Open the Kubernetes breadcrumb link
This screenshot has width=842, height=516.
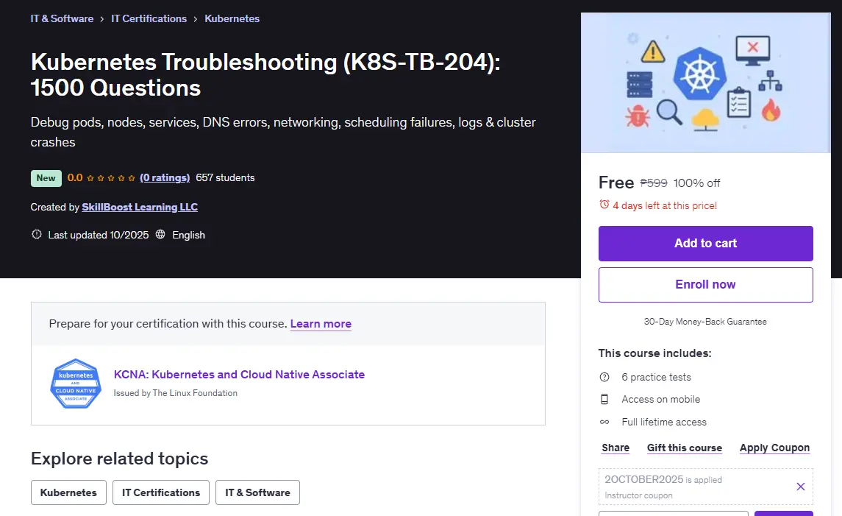click(232, 19)
